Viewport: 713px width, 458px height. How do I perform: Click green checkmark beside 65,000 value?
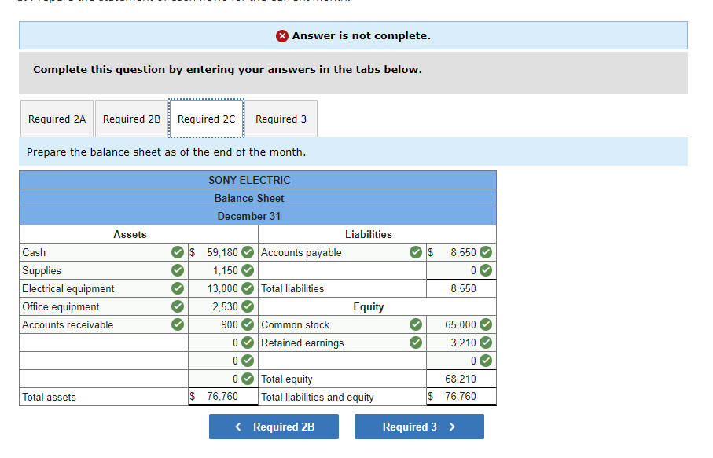486,324
